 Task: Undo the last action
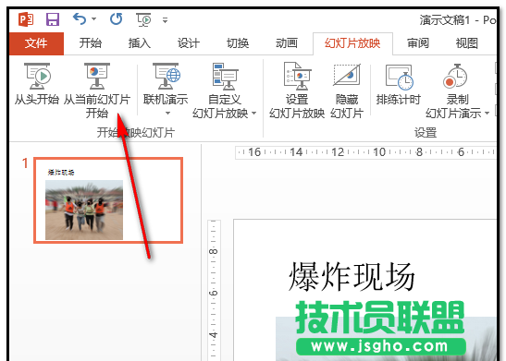(x=80, y=19)
